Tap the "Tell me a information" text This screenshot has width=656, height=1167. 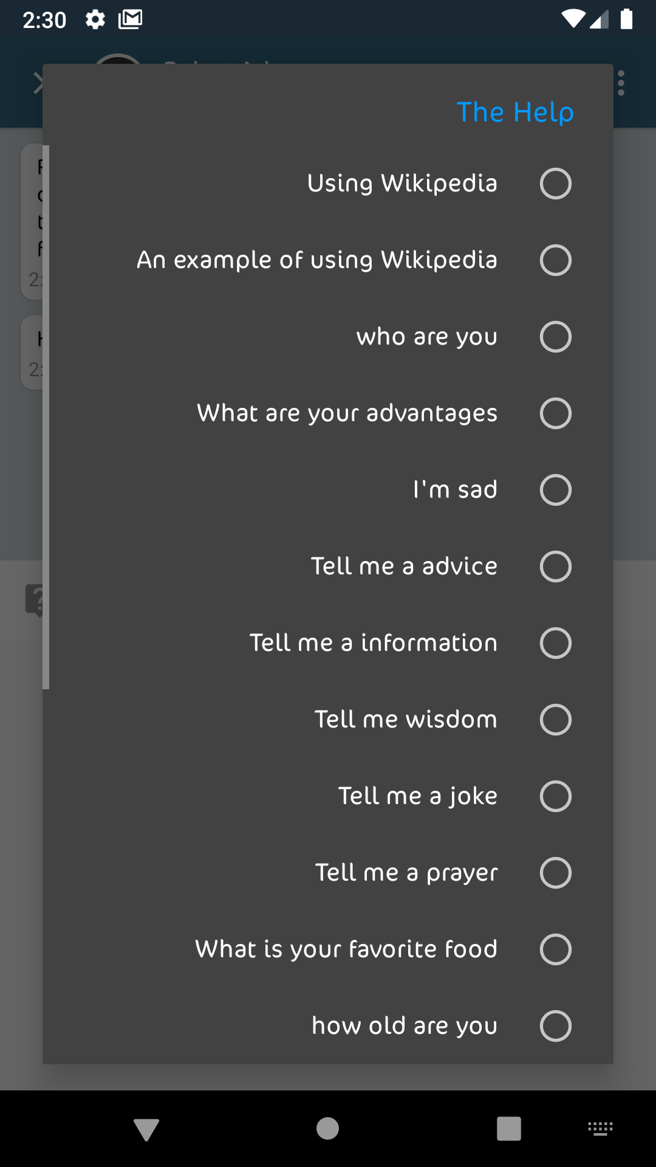(373, 643)
